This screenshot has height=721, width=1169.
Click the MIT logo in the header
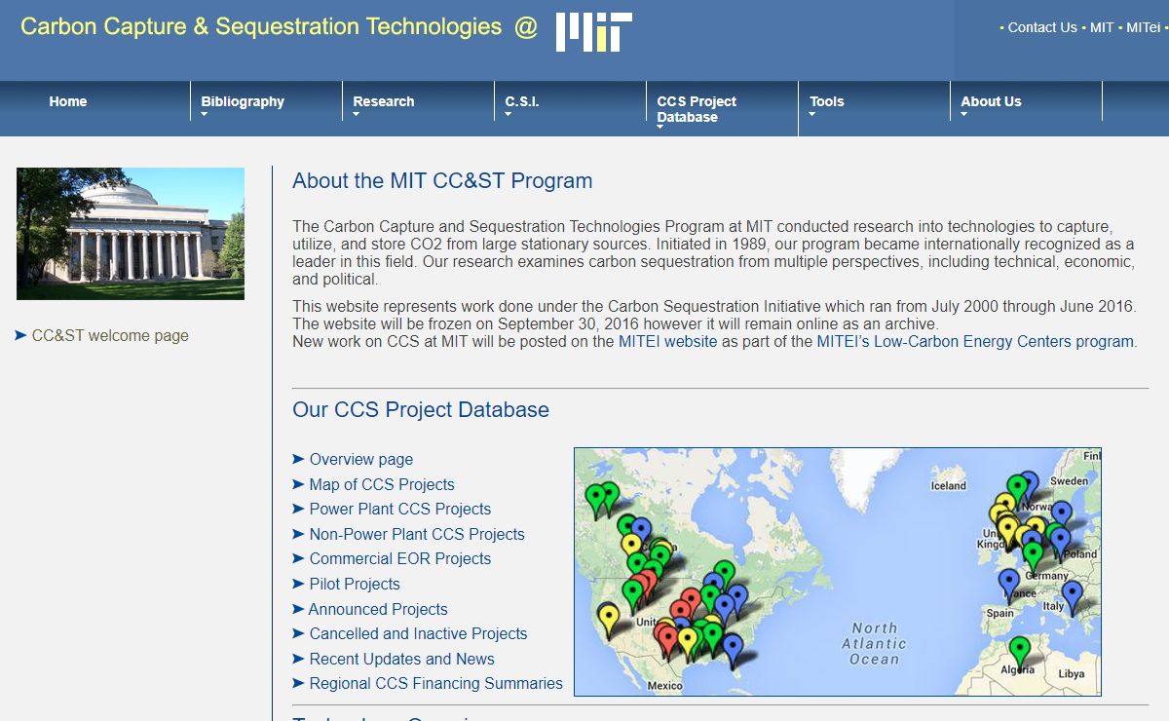593,32
